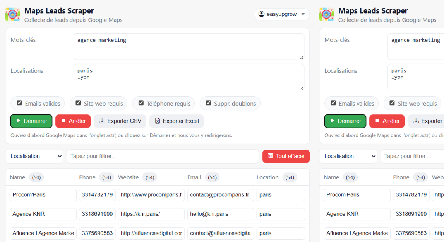
Task: Focus the left Tapez pour filtrer input
Action: pos(163,156)
